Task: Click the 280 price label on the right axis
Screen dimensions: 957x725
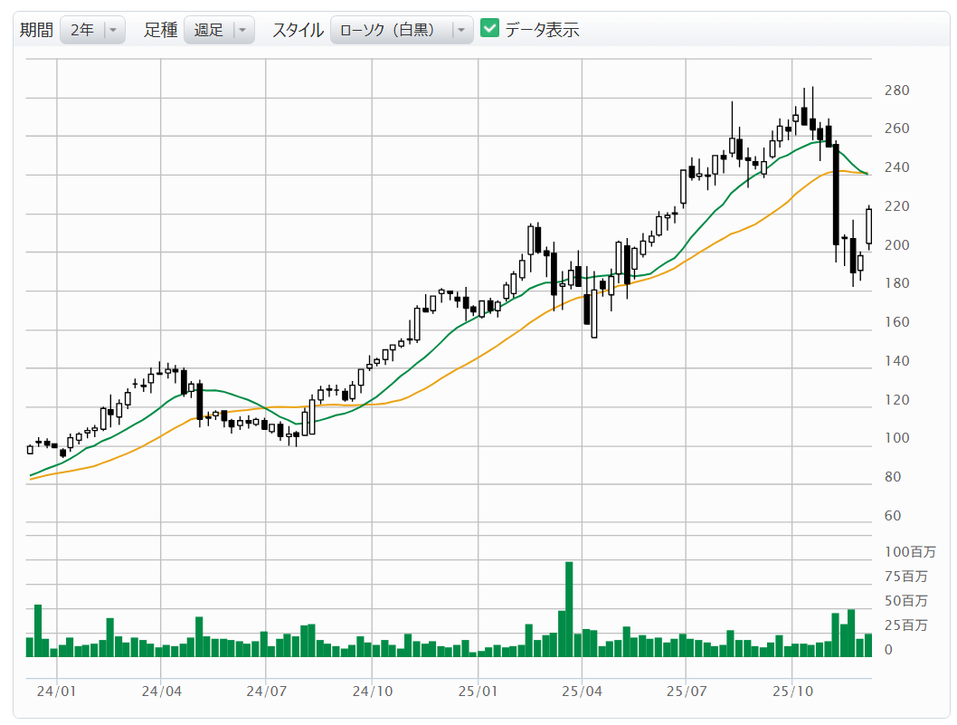Action: (x=896, y=91)
